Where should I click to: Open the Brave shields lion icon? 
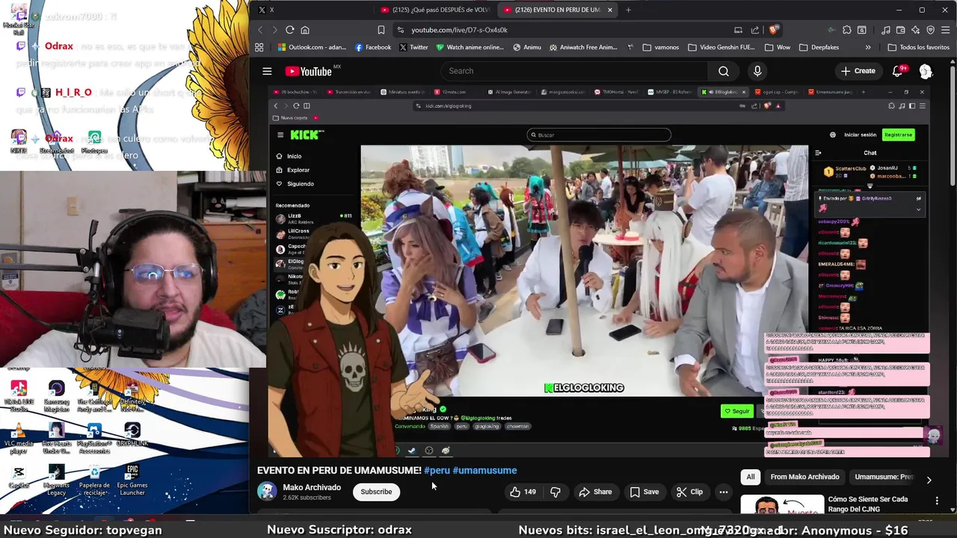pyautogui.click(x=774, y=30)
